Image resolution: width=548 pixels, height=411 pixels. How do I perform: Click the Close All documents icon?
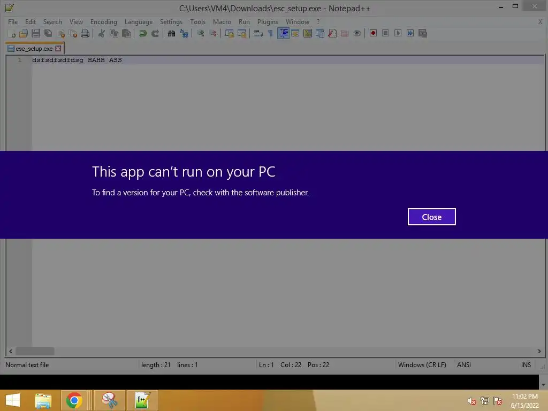click(73, 33)
